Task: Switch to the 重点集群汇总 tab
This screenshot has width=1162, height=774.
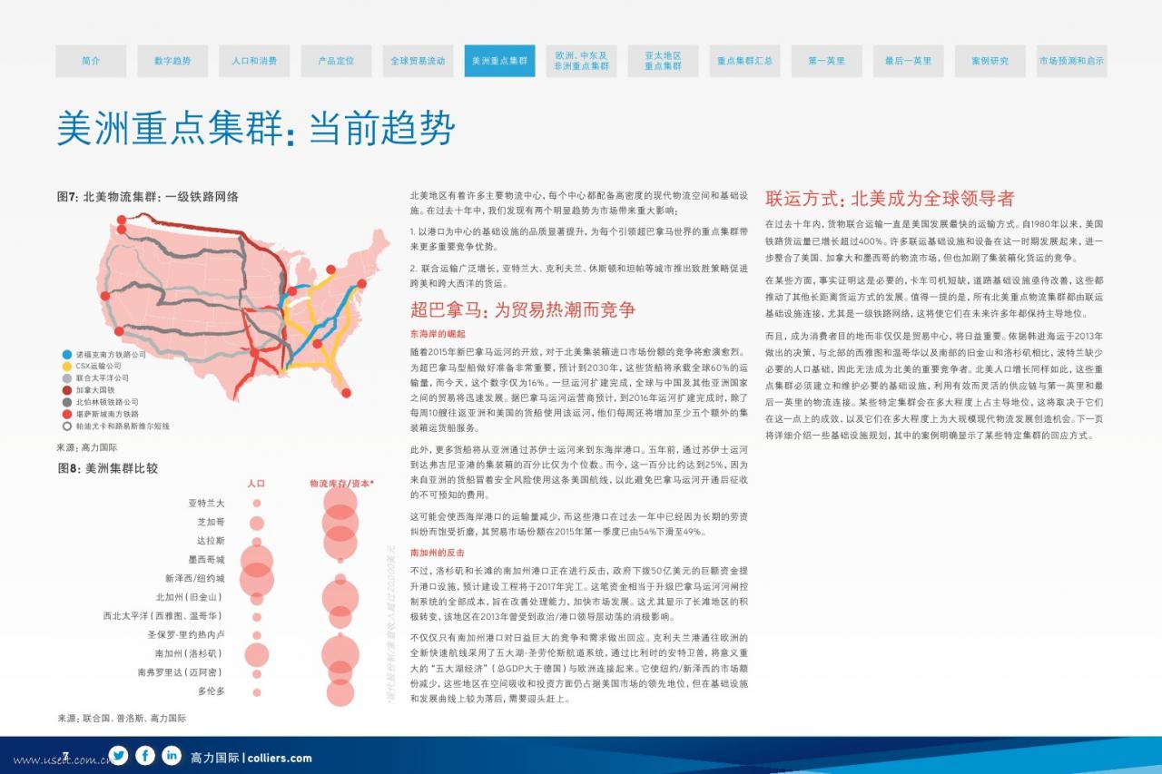Action: pyautogui.click(x=744, y=61)
